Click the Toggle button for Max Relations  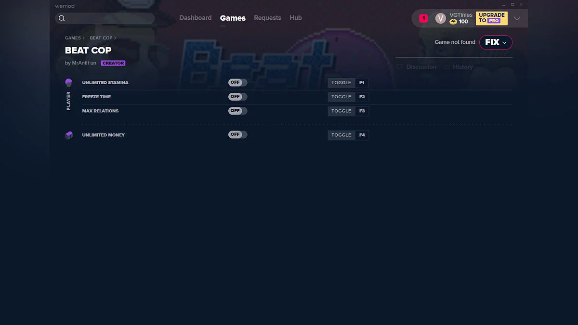click(x=342, y=111)
